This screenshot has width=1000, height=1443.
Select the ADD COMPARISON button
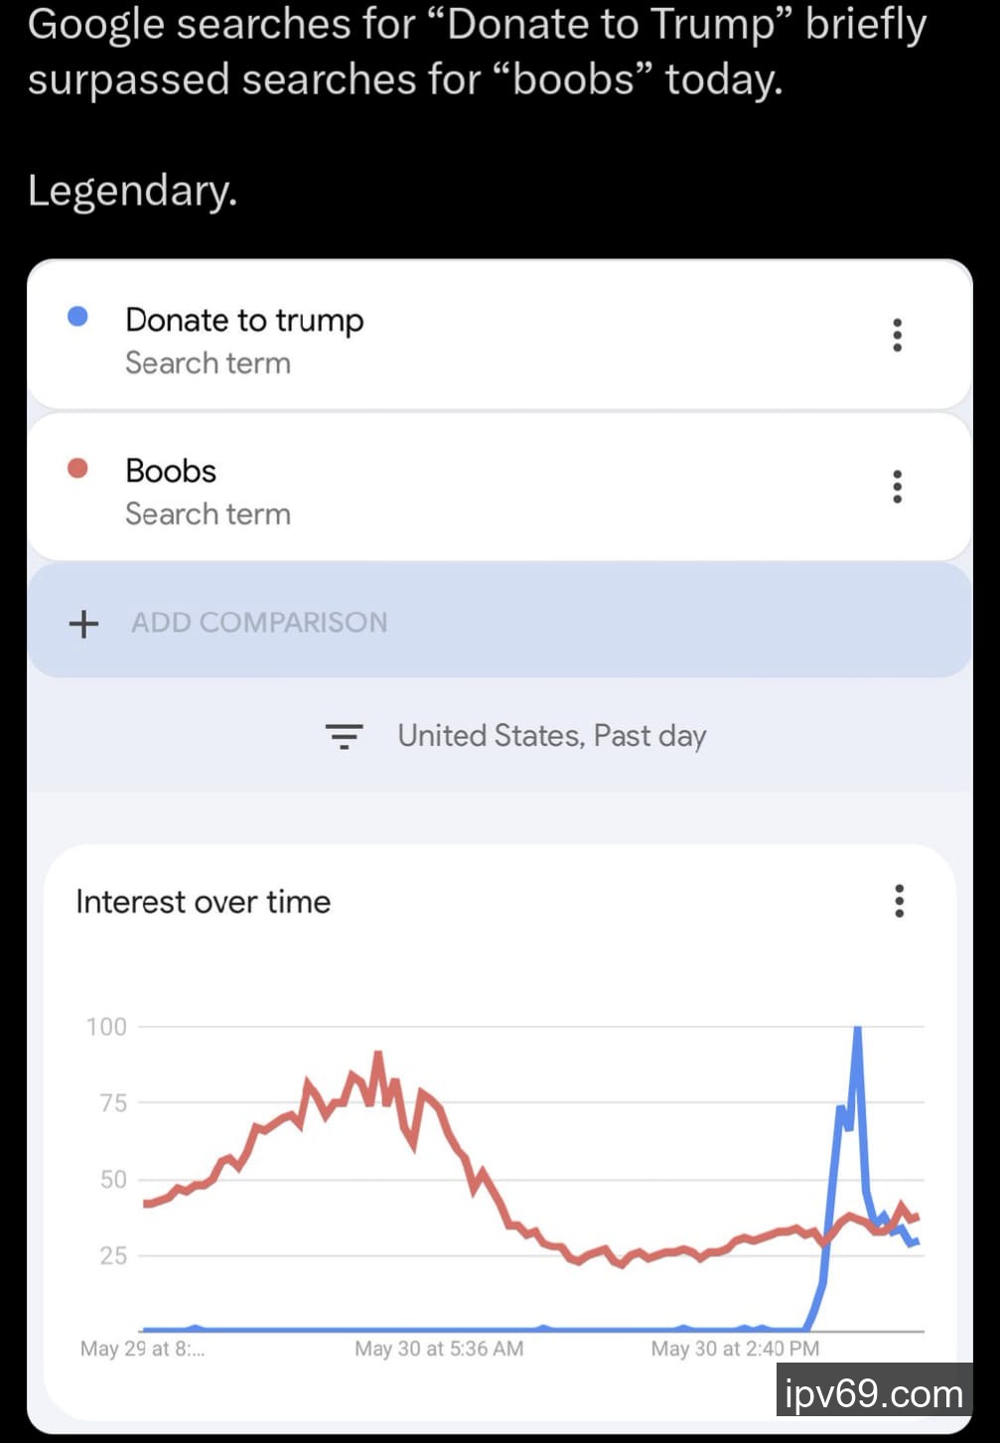click(x=259, y=623)
